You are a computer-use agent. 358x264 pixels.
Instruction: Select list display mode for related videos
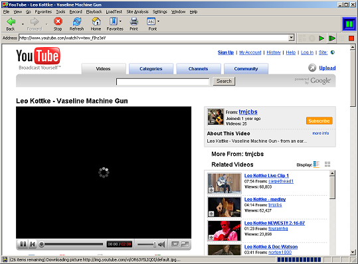[316, 164]
